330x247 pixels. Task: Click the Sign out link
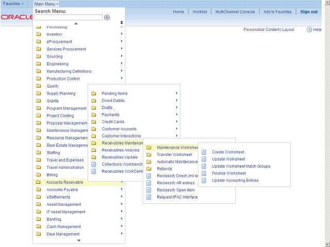[x=309, y=12]
